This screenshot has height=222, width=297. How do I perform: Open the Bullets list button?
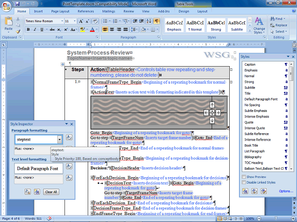coord(105,21)
